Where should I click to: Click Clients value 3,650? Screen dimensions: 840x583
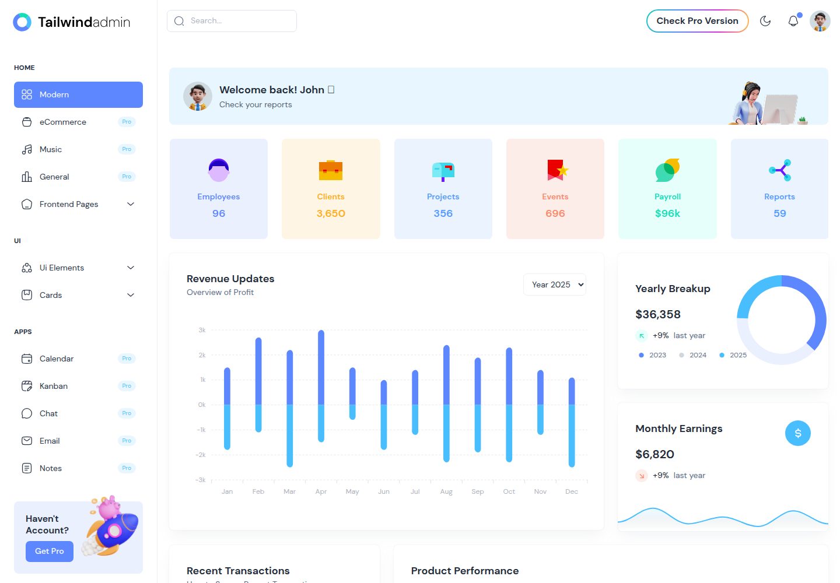tap(331, 213)
